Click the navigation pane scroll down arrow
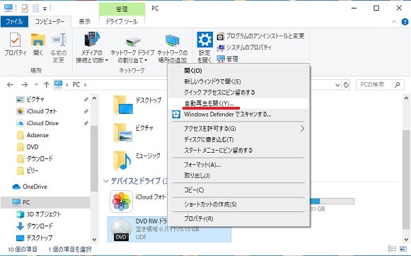This screenshot has width=411, height=256. [x=94, y=240]
